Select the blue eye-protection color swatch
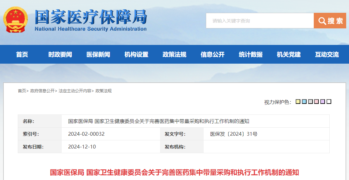This screenshot has width=349, height=180. pyautogui.click(x=304, y=102)
